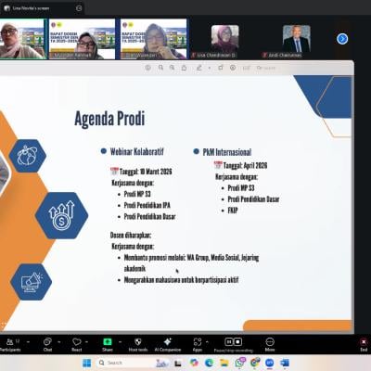Screen dimensions: 371x371
Task: Open the Apps menu in Zoom
Action: [x=198, y=344]
